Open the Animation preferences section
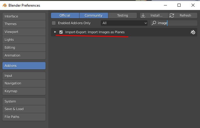Screen dimensions: 200x128 click(x=24, y=55)
